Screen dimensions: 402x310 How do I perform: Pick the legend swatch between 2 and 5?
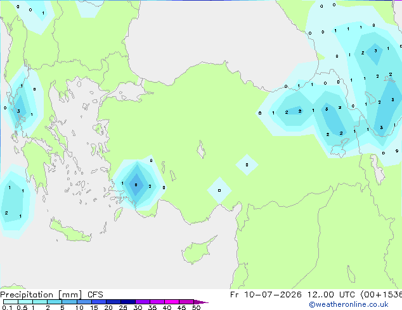click(55, 302)
